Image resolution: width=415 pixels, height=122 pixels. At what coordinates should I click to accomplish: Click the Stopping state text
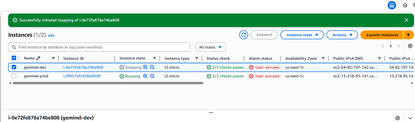(x=133, y=67)
